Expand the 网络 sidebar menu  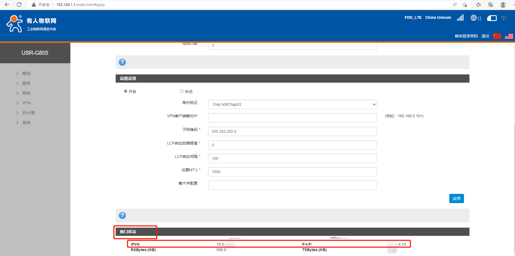[26, 93]
